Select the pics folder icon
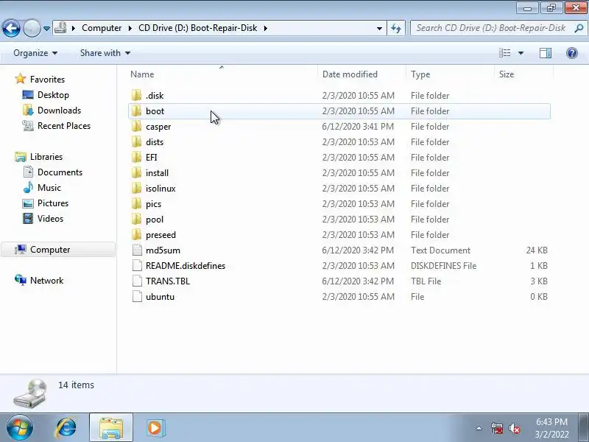This screenshot has height=442, width=589. pyautogui.click(x=137, y=204)
